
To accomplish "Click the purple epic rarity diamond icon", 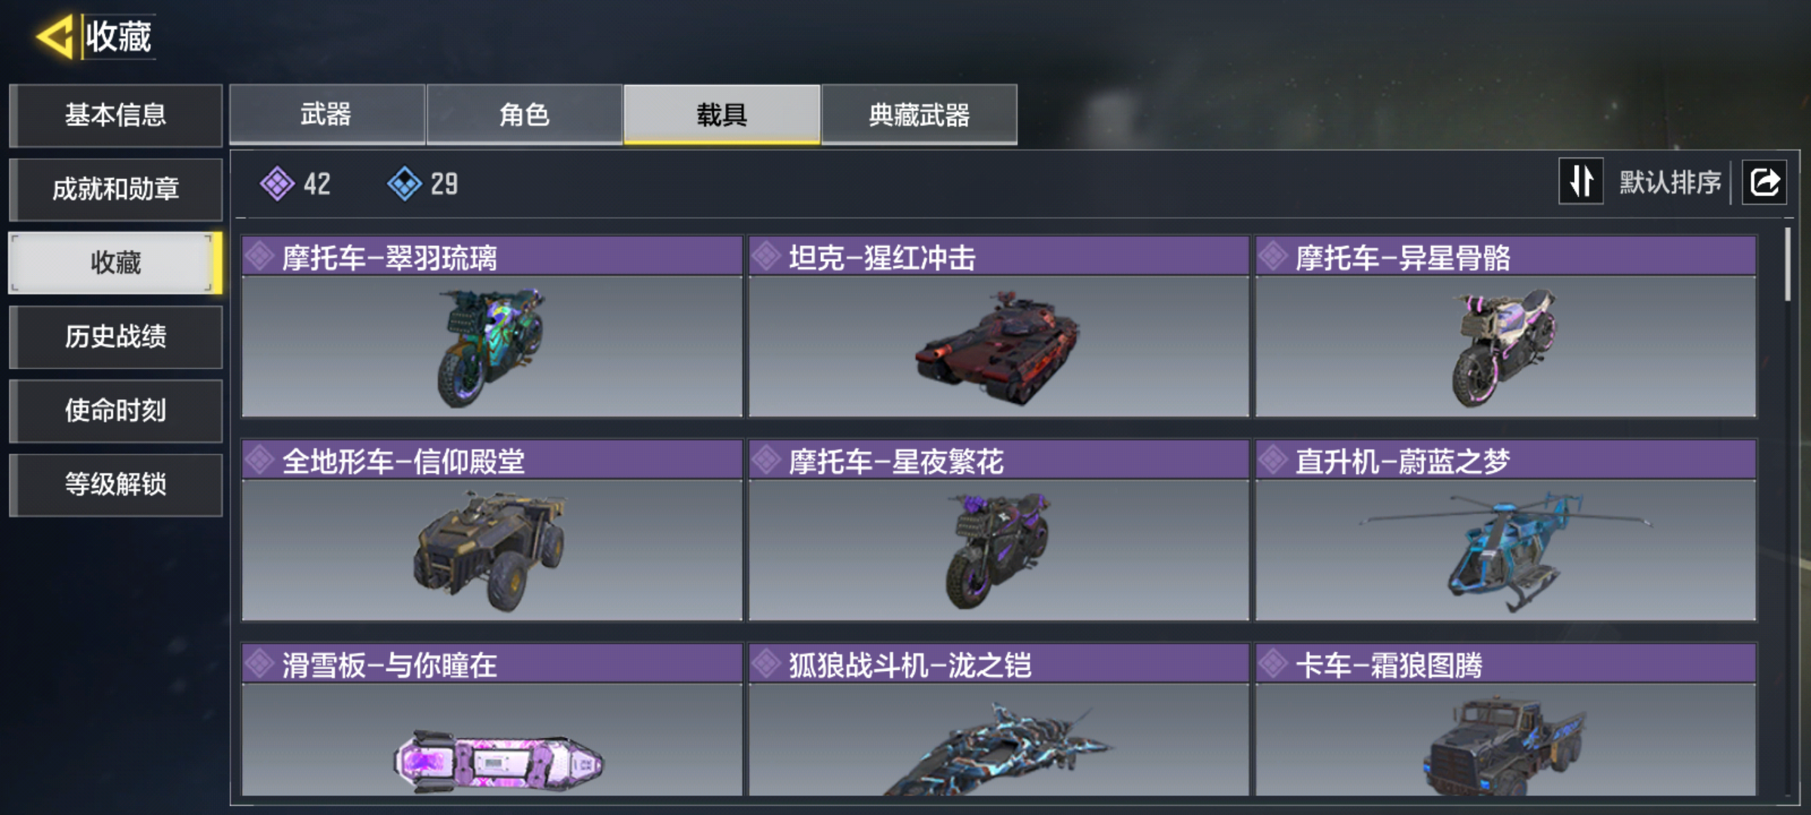I will [278, 183].
